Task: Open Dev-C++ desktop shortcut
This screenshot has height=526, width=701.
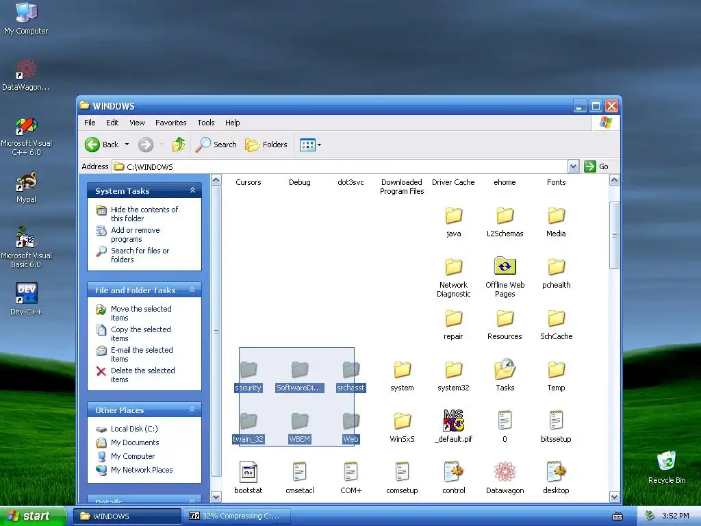Action: (x=26, y=299)
